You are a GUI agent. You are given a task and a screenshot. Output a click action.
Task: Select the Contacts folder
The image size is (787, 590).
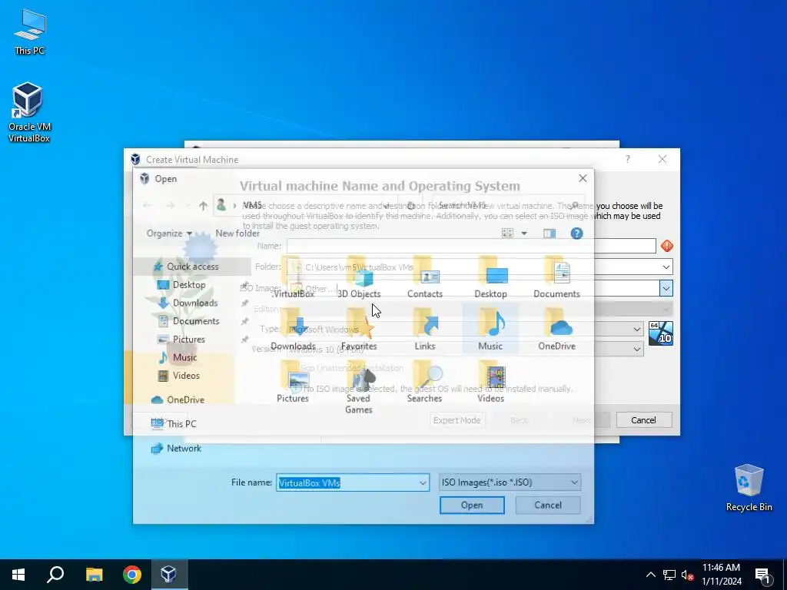point(424,278)
